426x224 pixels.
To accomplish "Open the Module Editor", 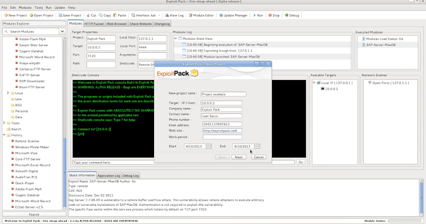I will pos(201,15).
